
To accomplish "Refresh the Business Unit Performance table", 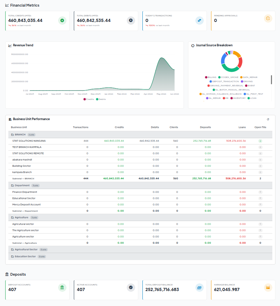I will click(268, 119).
